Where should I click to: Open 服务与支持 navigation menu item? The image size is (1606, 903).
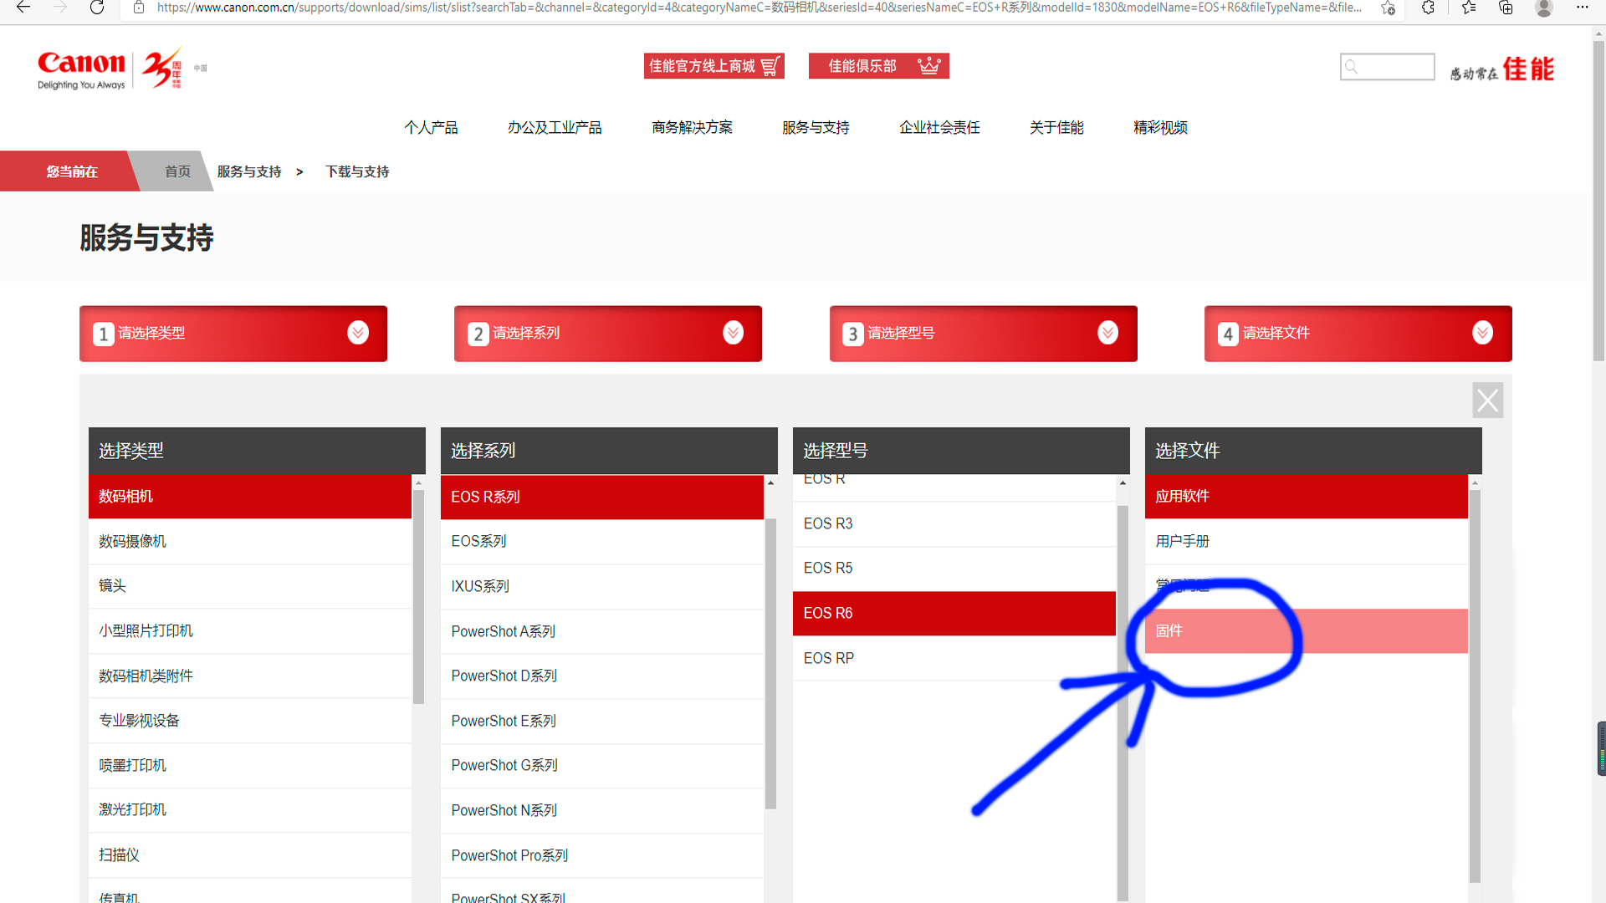coord(816,127)
